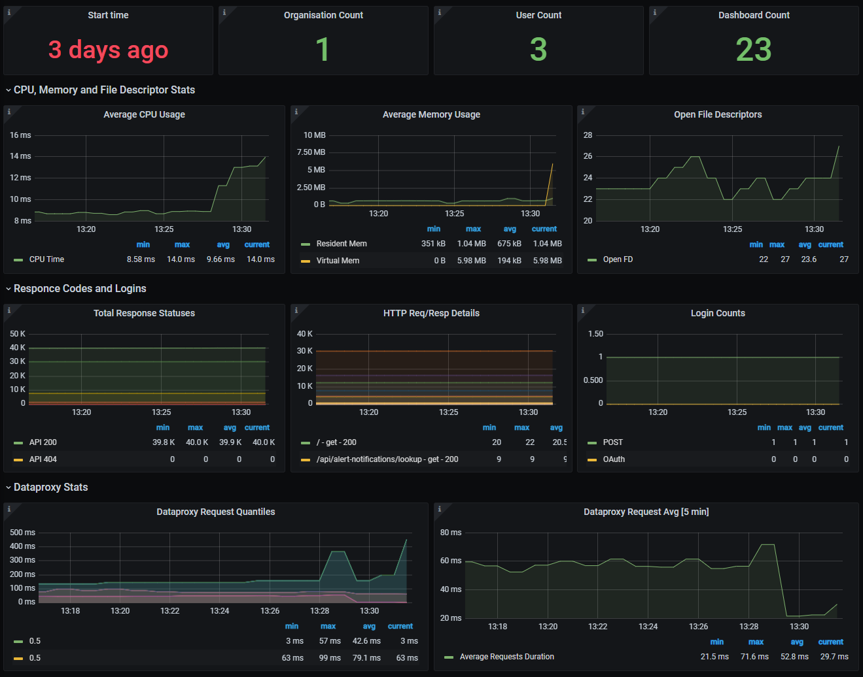Click info icon on Login Counts panel
Viewport: 863px width, 677px height.
tap(582, 310)
